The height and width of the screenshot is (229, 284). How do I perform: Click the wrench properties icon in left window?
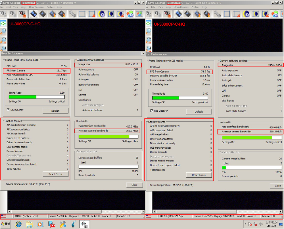pyautogui.click(x=72, y=14)
